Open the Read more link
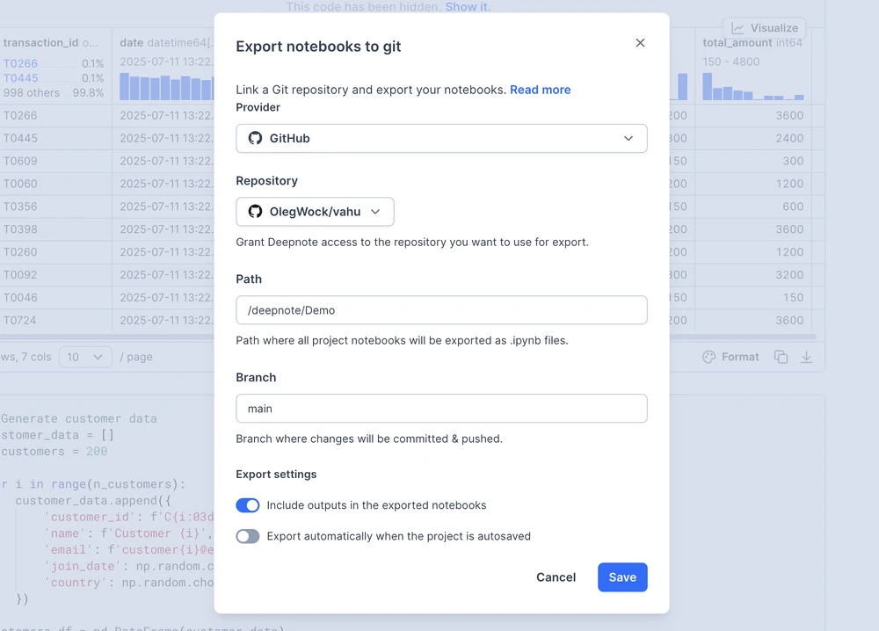 click(540, 90)
